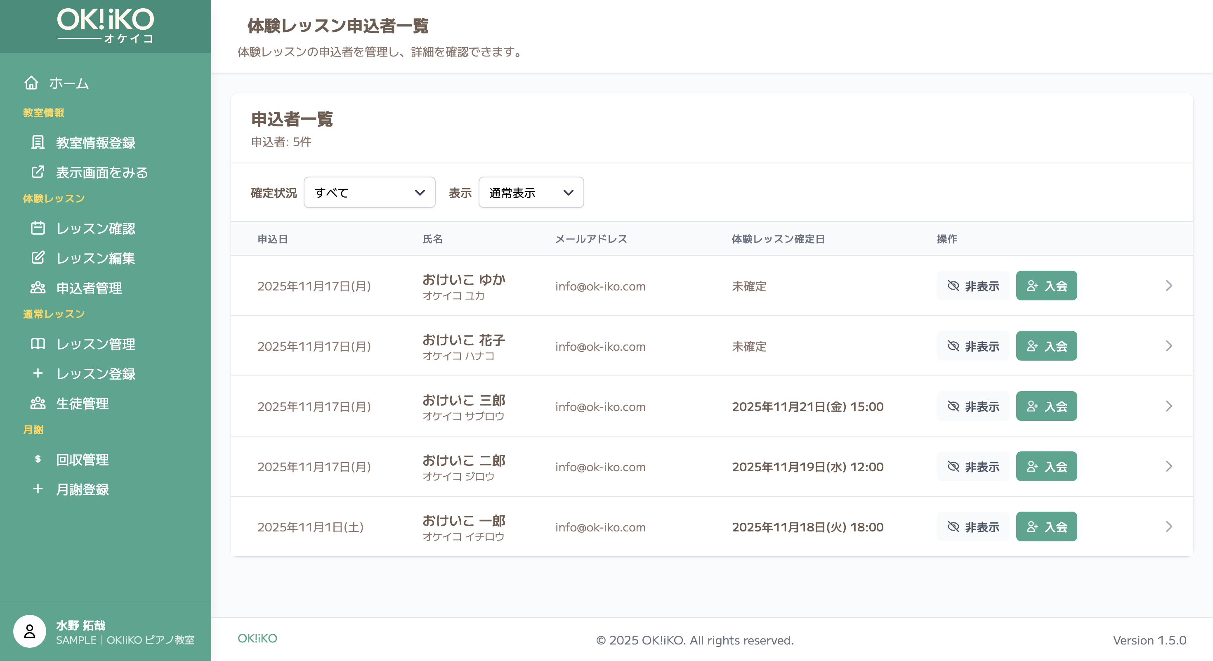Click the 月謝登録 plus icon
This screenshot has width=1213, height=661.
pos(38,489)
